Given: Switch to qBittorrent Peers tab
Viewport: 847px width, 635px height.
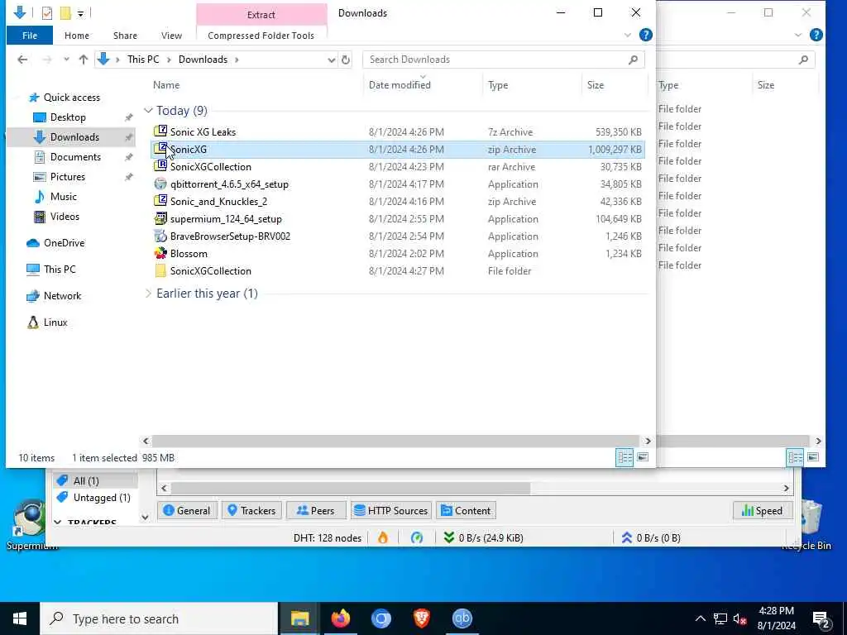Looking at the screenshot, I should [316, 510].
